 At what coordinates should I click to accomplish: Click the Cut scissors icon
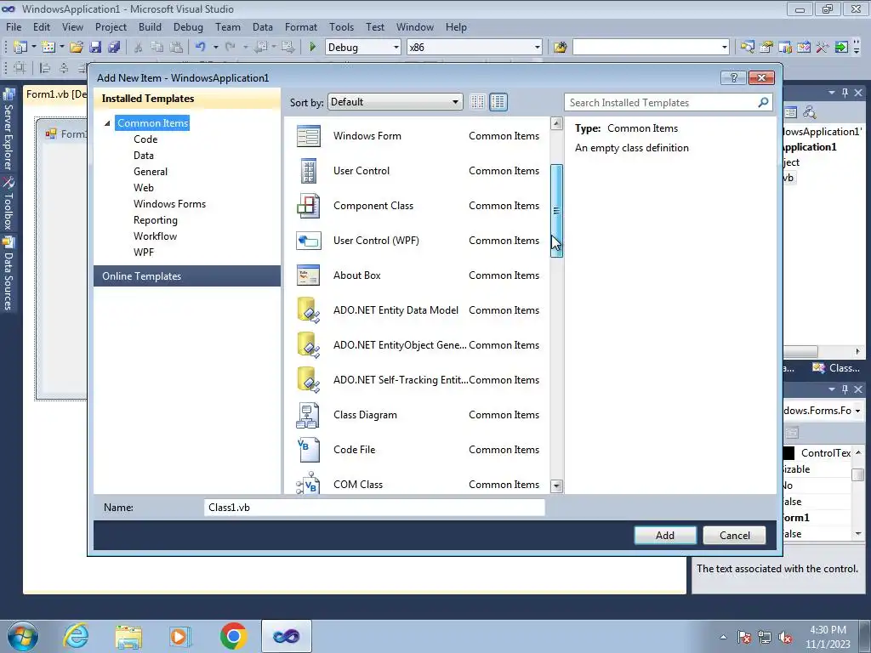(139, 48)
